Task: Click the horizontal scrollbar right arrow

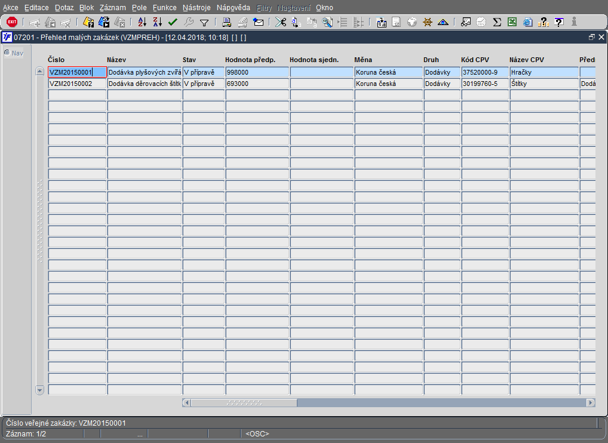Action: tap(591, 402)
